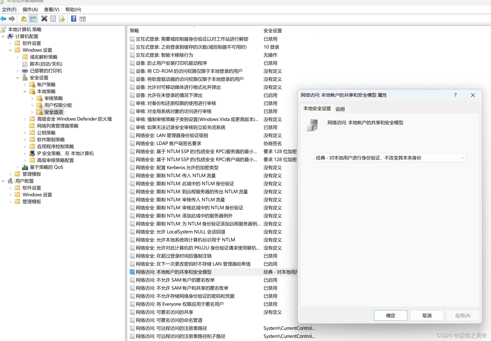Click the 用户配置 user icon
The height and width of the screenshot is (341, 491).
click(10, 181)
